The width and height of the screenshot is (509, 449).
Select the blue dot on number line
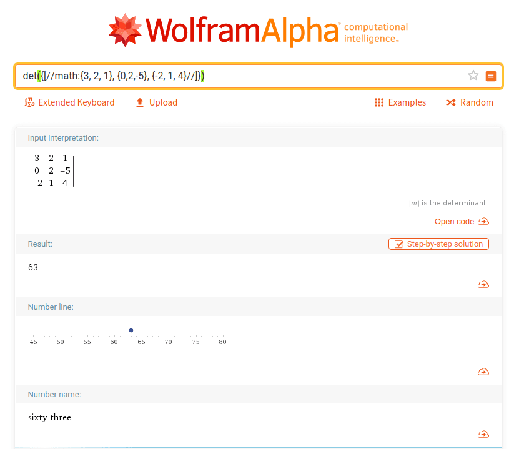coord(131,330)
